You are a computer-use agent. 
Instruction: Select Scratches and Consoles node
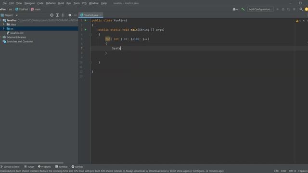tap(18, 41)
